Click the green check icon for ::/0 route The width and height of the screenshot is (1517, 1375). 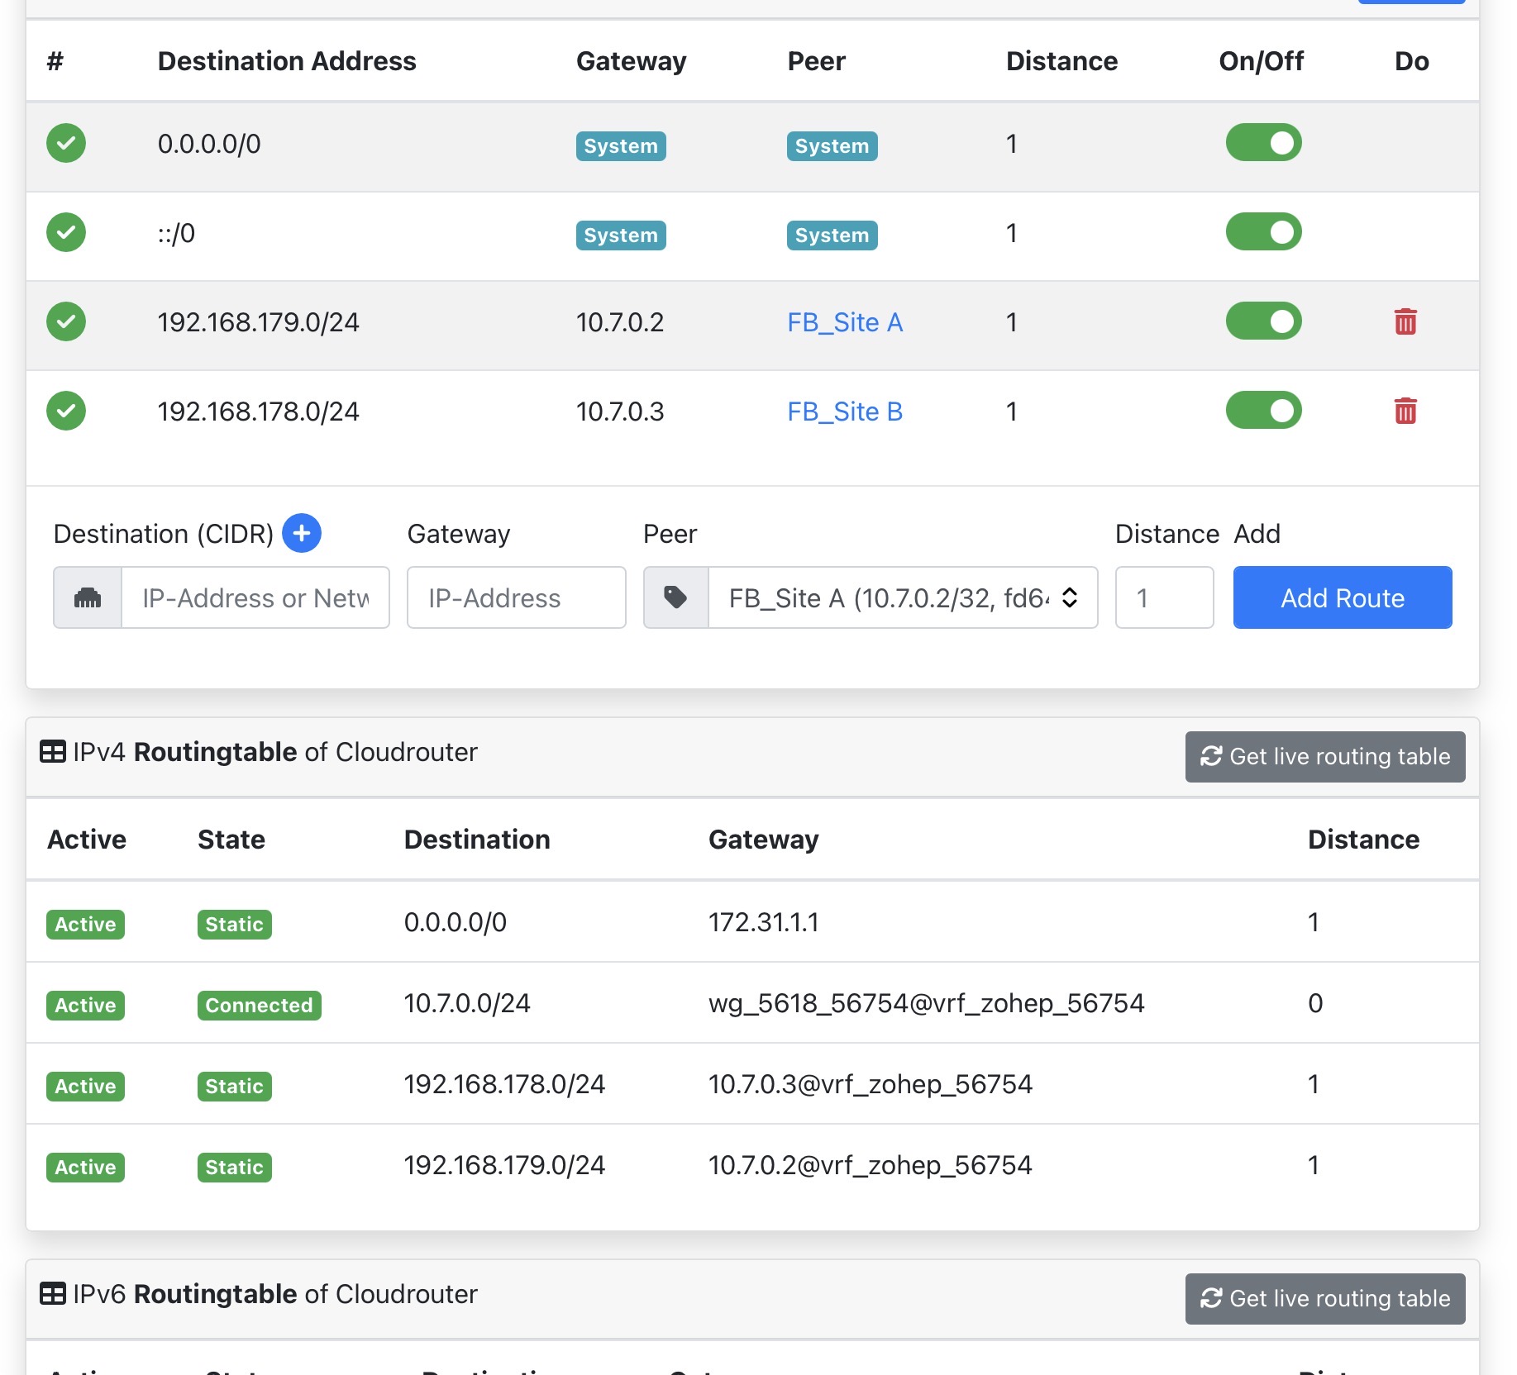66,233
